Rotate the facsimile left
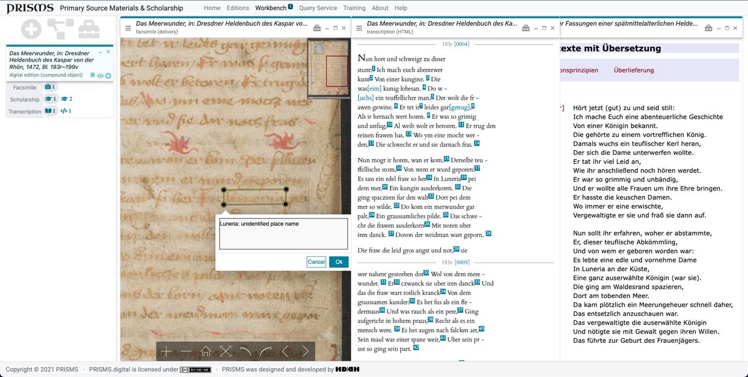The height and width of the screenshot is (377, 748). [x=246, y=351]
